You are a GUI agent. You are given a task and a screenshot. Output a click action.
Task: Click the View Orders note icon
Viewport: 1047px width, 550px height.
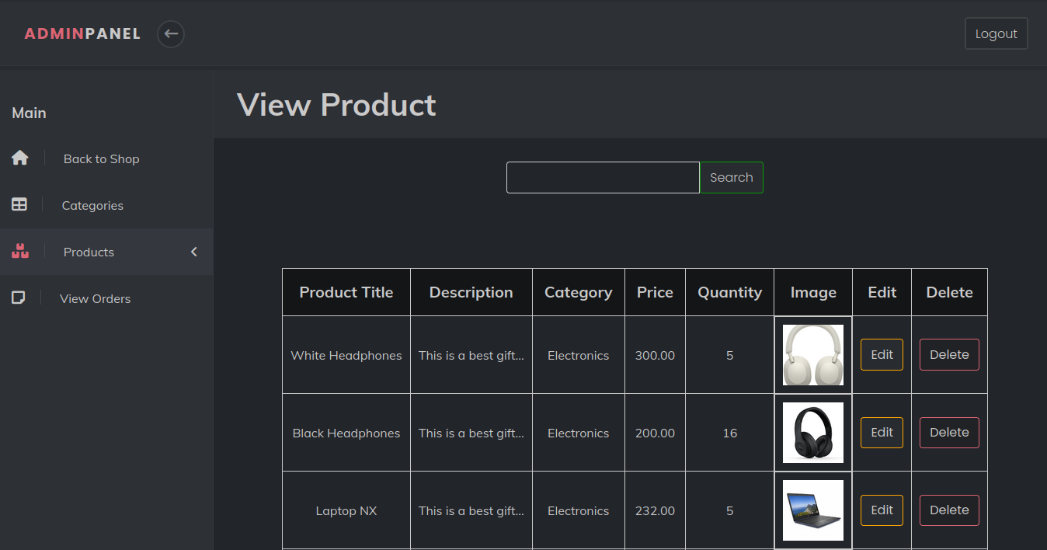(19, 298)
